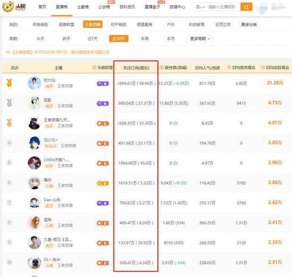Click the orange search magnifier button
The image size is (292, 277).
[x=246, y=7]
